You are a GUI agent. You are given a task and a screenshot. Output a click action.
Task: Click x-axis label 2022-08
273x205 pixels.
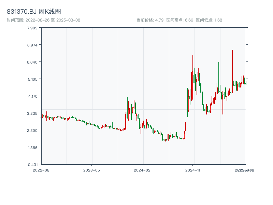[x=41, y=170]
